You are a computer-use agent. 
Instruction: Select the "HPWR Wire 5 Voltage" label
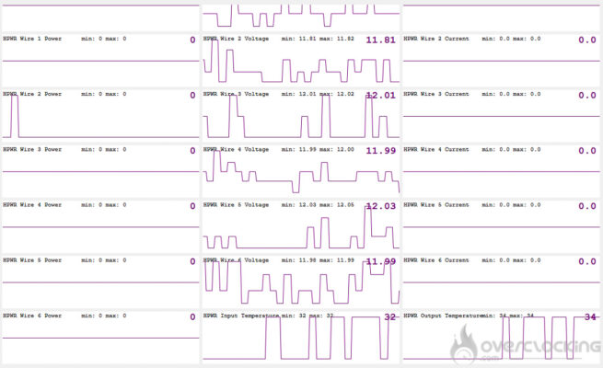236,205
